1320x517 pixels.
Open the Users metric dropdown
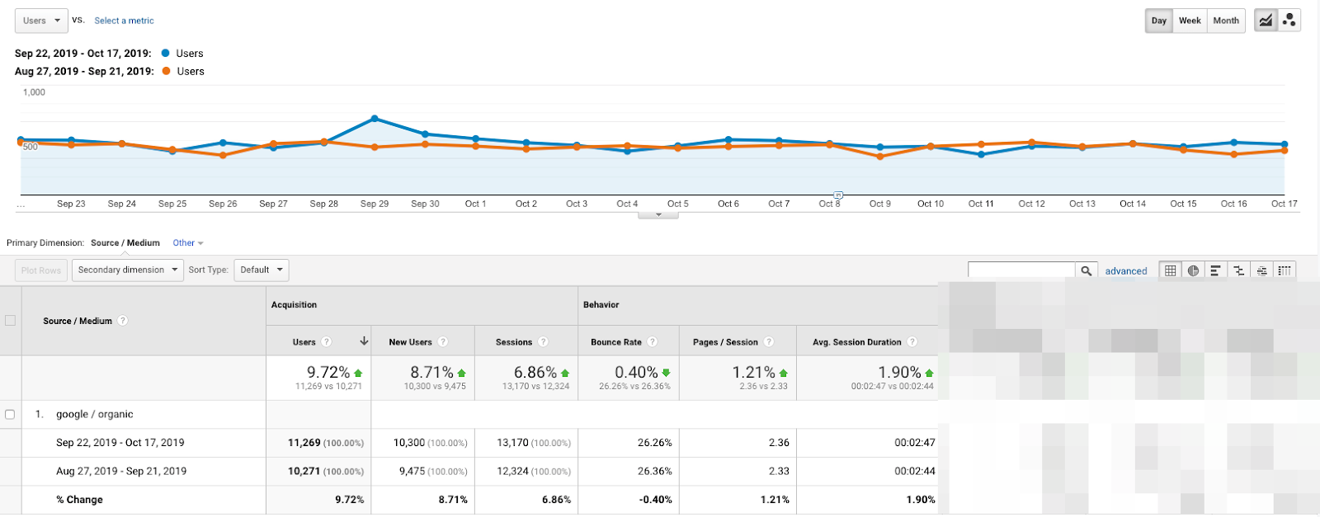tap(41, 21)
